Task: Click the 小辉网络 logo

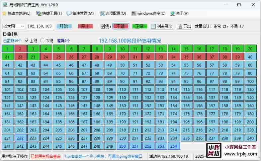Action: [x=214, y=150]
